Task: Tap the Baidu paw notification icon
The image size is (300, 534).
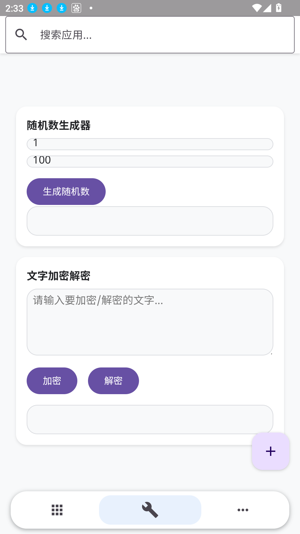Action: pos(76,8)
